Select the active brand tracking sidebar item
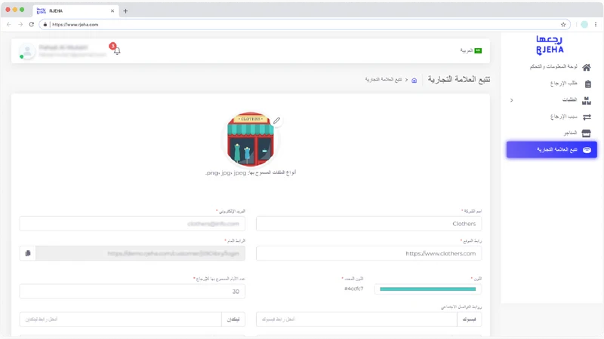The image size is (604, 339). click(x=551, y=149)
